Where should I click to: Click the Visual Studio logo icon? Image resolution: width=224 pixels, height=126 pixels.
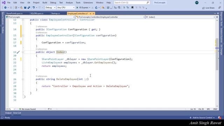4,2
